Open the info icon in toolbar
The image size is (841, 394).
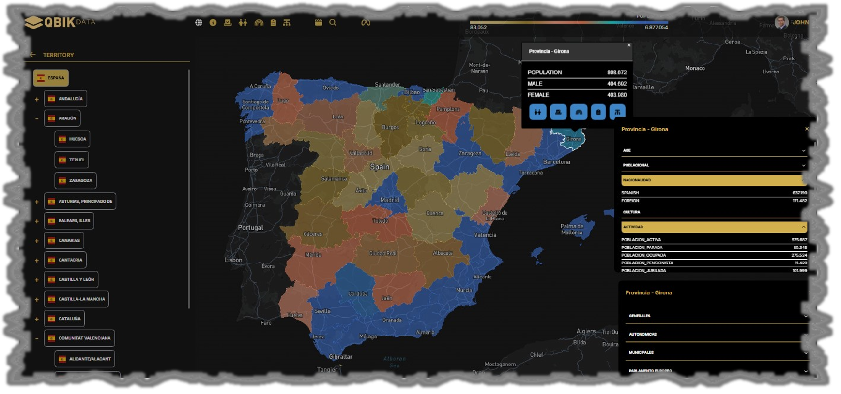(x=213, y=23)
